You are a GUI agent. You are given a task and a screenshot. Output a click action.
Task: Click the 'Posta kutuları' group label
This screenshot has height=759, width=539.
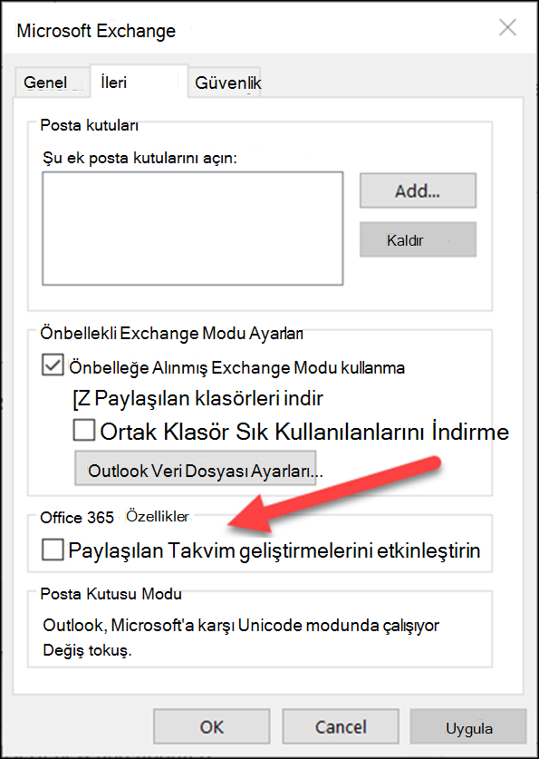[89, 125]
